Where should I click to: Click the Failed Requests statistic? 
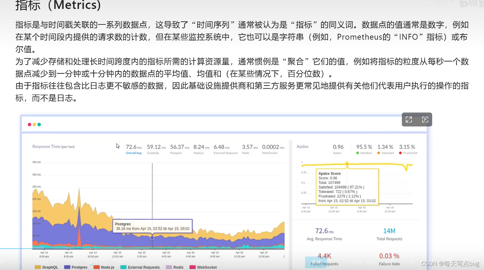pos(324,260)
